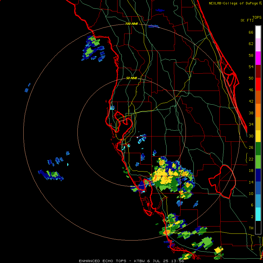The image size is (263, 263).
Task: Click the light blue 14 kft legend swatch
Action: (258, 201)
